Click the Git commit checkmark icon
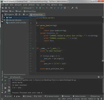This screenshot has width=104, height=100. [x=58, y=8]
